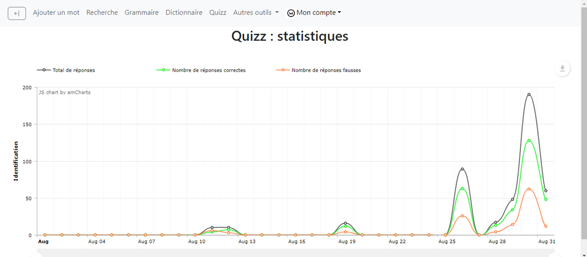Select the Recherche navigation link
This screenshot has width=587, height=257.
102,12
